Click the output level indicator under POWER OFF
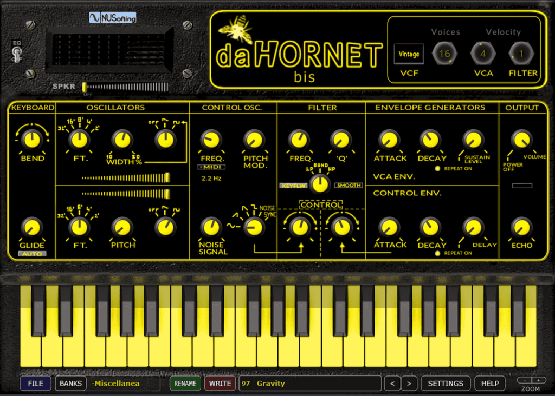 coord(522,186)
